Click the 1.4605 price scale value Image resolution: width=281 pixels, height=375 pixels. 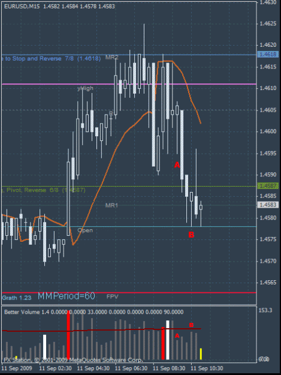click(268, 110)
